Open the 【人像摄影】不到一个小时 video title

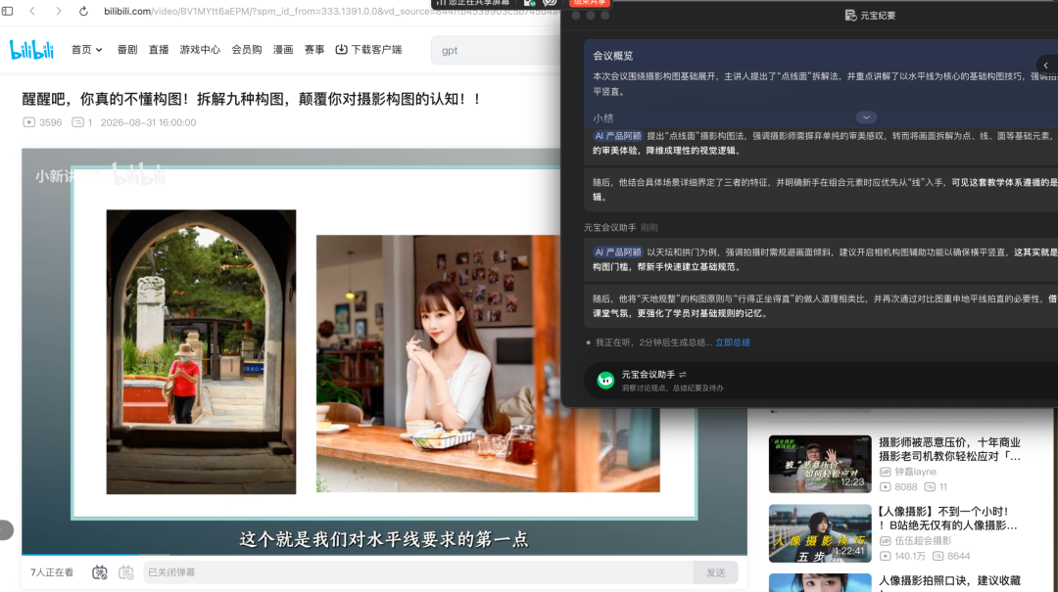click(x=947, y=518)
